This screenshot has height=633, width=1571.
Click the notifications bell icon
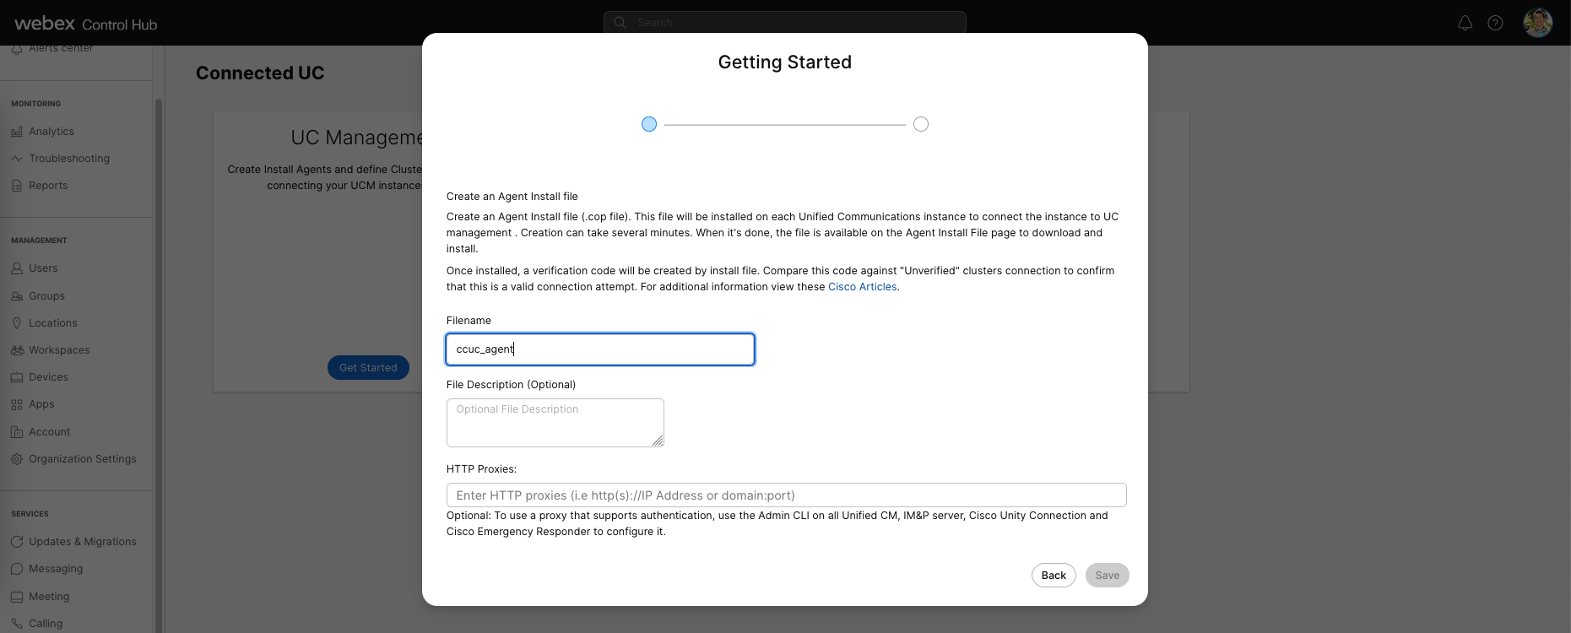pos(1465,23)
